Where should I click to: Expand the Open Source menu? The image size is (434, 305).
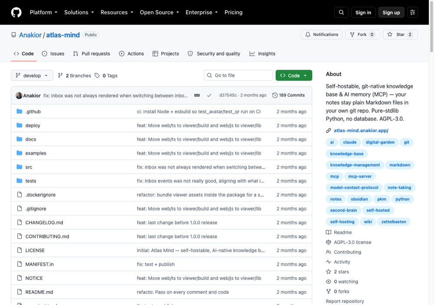tap(159, 13)
